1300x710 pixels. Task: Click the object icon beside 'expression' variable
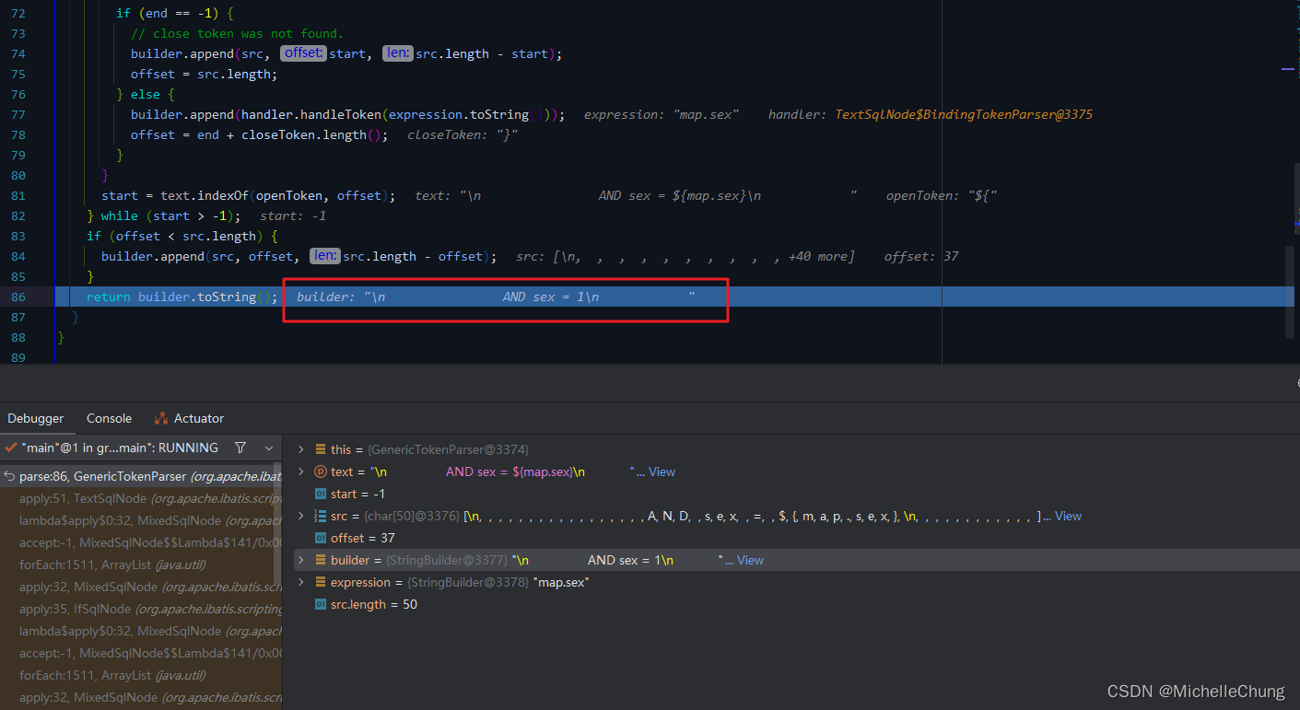[x=321, y=582]
